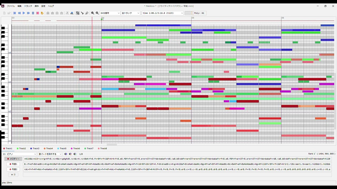Click measure number 35 in the ruler
337x189 pixels.
193,18
